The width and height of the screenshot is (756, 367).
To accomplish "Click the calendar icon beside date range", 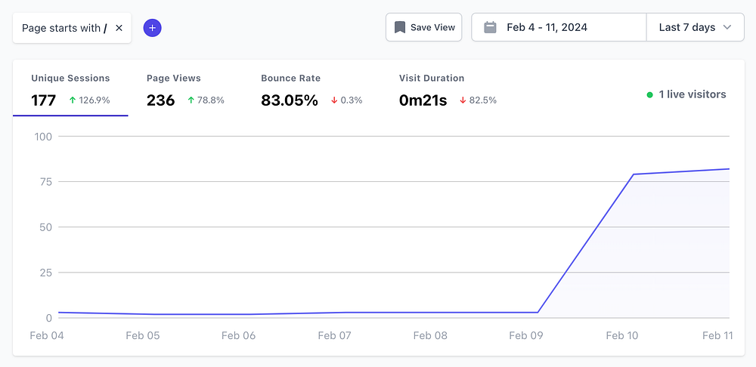I will [491, 27].
